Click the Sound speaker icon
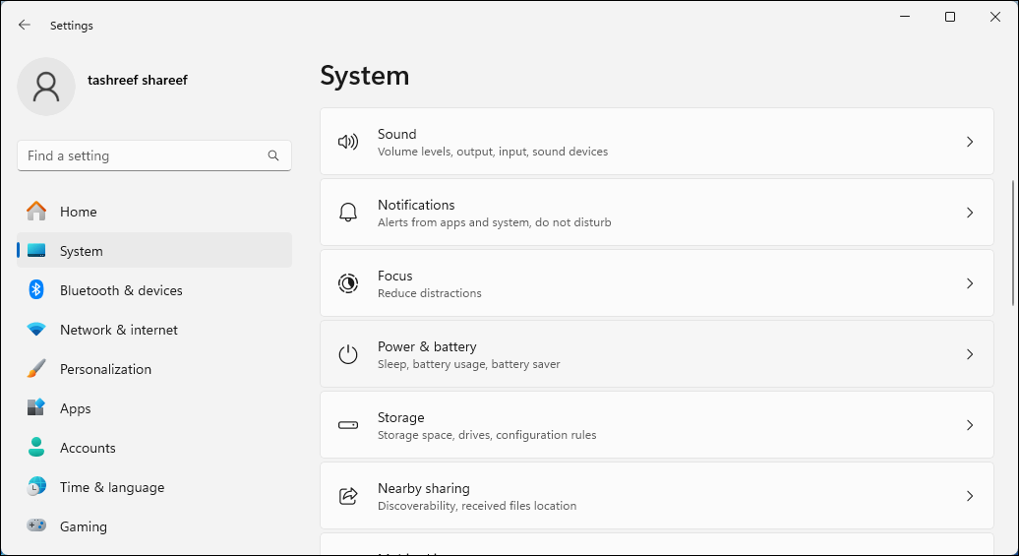 click(348, 142)
